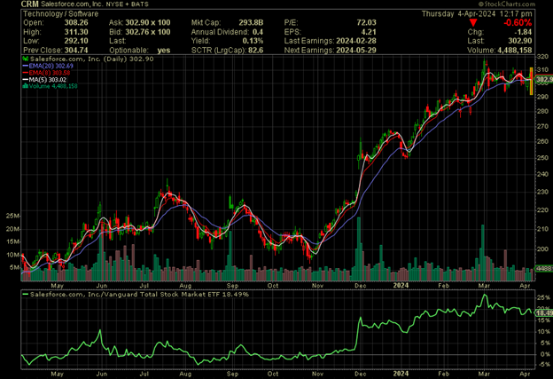Select the yellow-highlighted current day candle

click(x=532, y=82)
